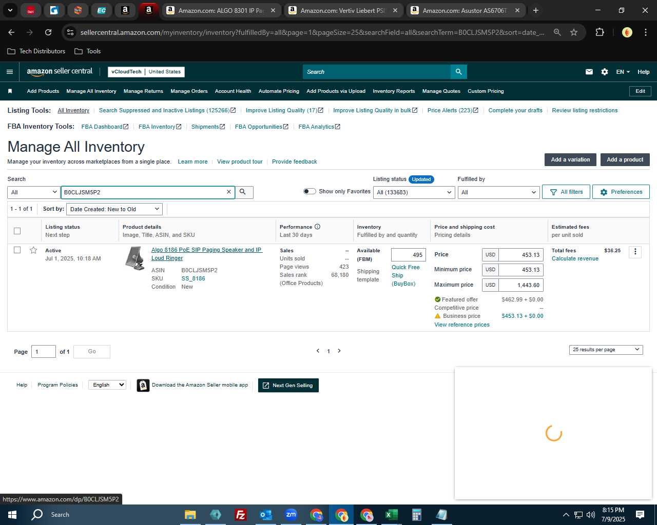Open the EN language selector
Image resolution: width=657 pixels, height=525 pixels.
pyautogui.click(x=623, y=72)
